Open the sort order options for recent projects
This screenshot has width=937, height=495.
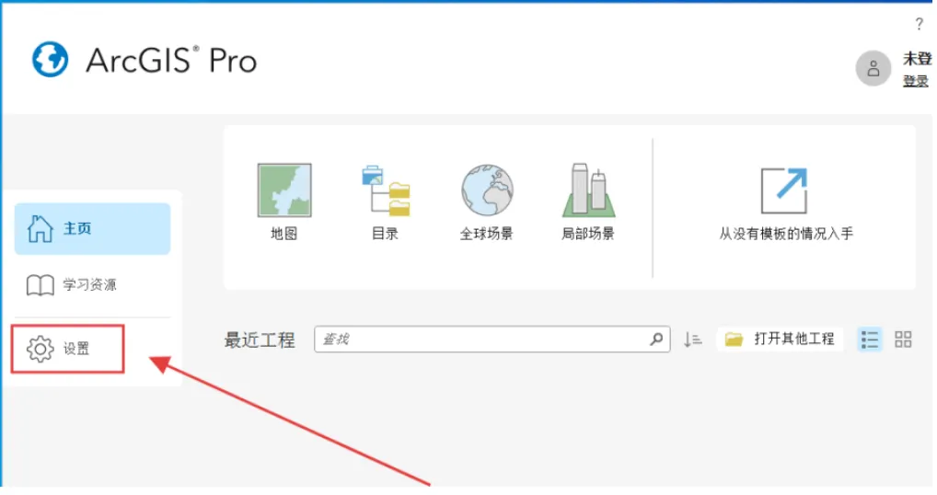tap(692, 340)
